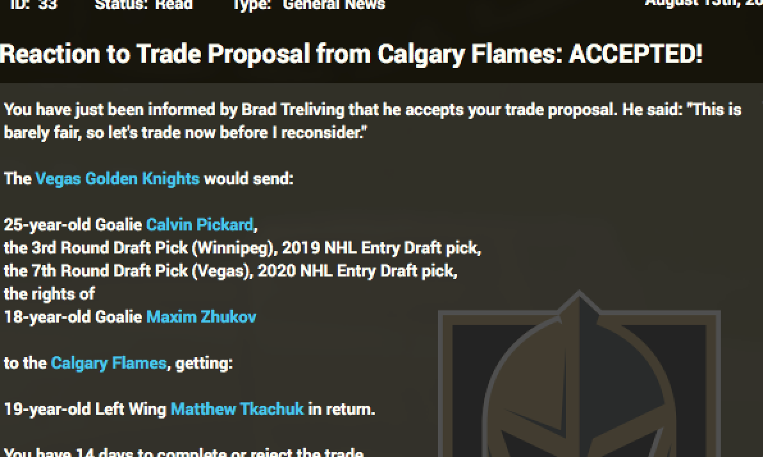The image size is (763, 457).
Task: Open Calvin Pickard's player profile link
Action: 199,225
